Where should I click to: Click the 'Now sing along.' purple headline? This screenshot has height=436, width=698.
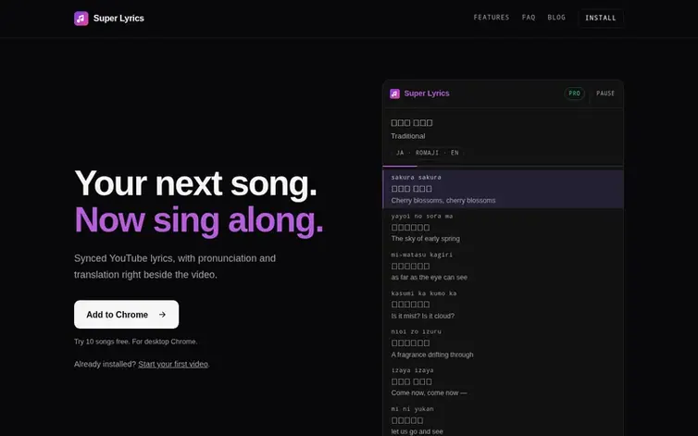[x=198, y=220]
